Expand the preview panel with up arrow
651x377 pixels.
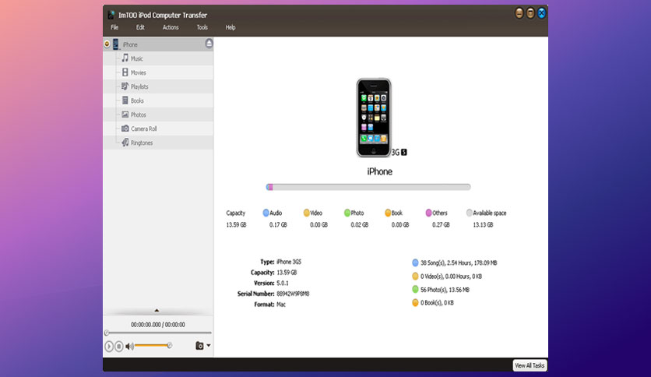coord(157,311)
